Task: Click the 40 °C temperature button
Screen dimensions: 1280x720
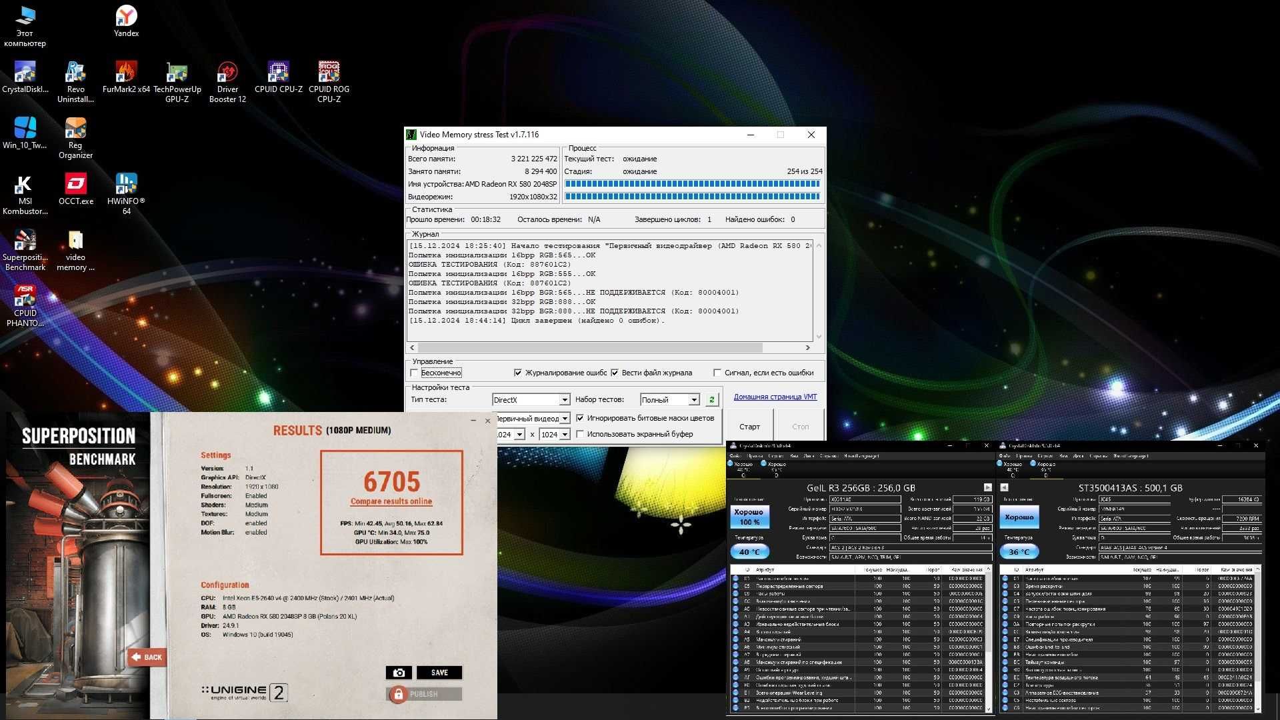Action: (x=749, y=552)
